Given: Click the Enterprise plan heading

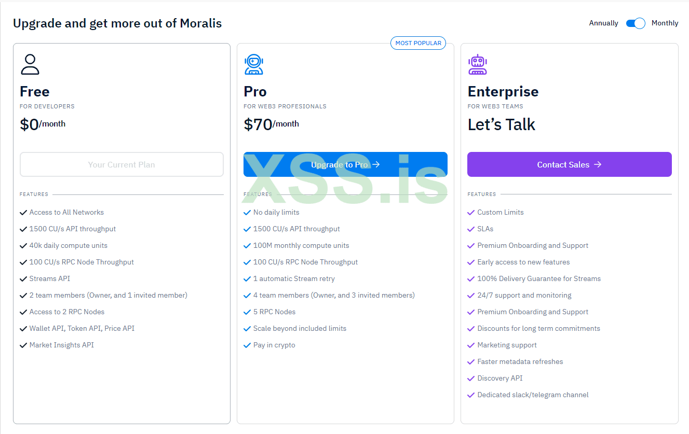Looking at the screenshot, I should pyautogui.click(x=503, y=92).
